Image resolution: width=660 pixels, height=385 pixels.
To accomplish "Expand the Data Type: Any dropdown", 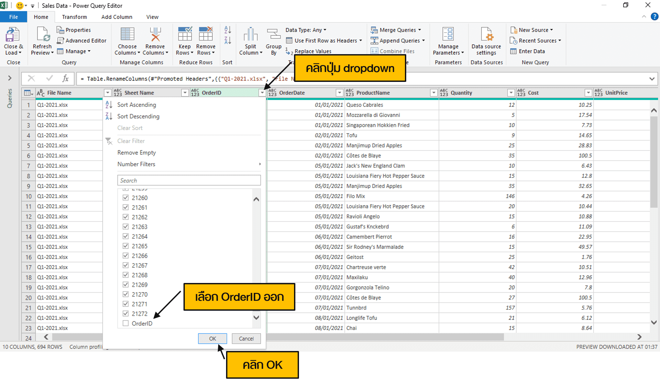I will [x=306, y=30].
